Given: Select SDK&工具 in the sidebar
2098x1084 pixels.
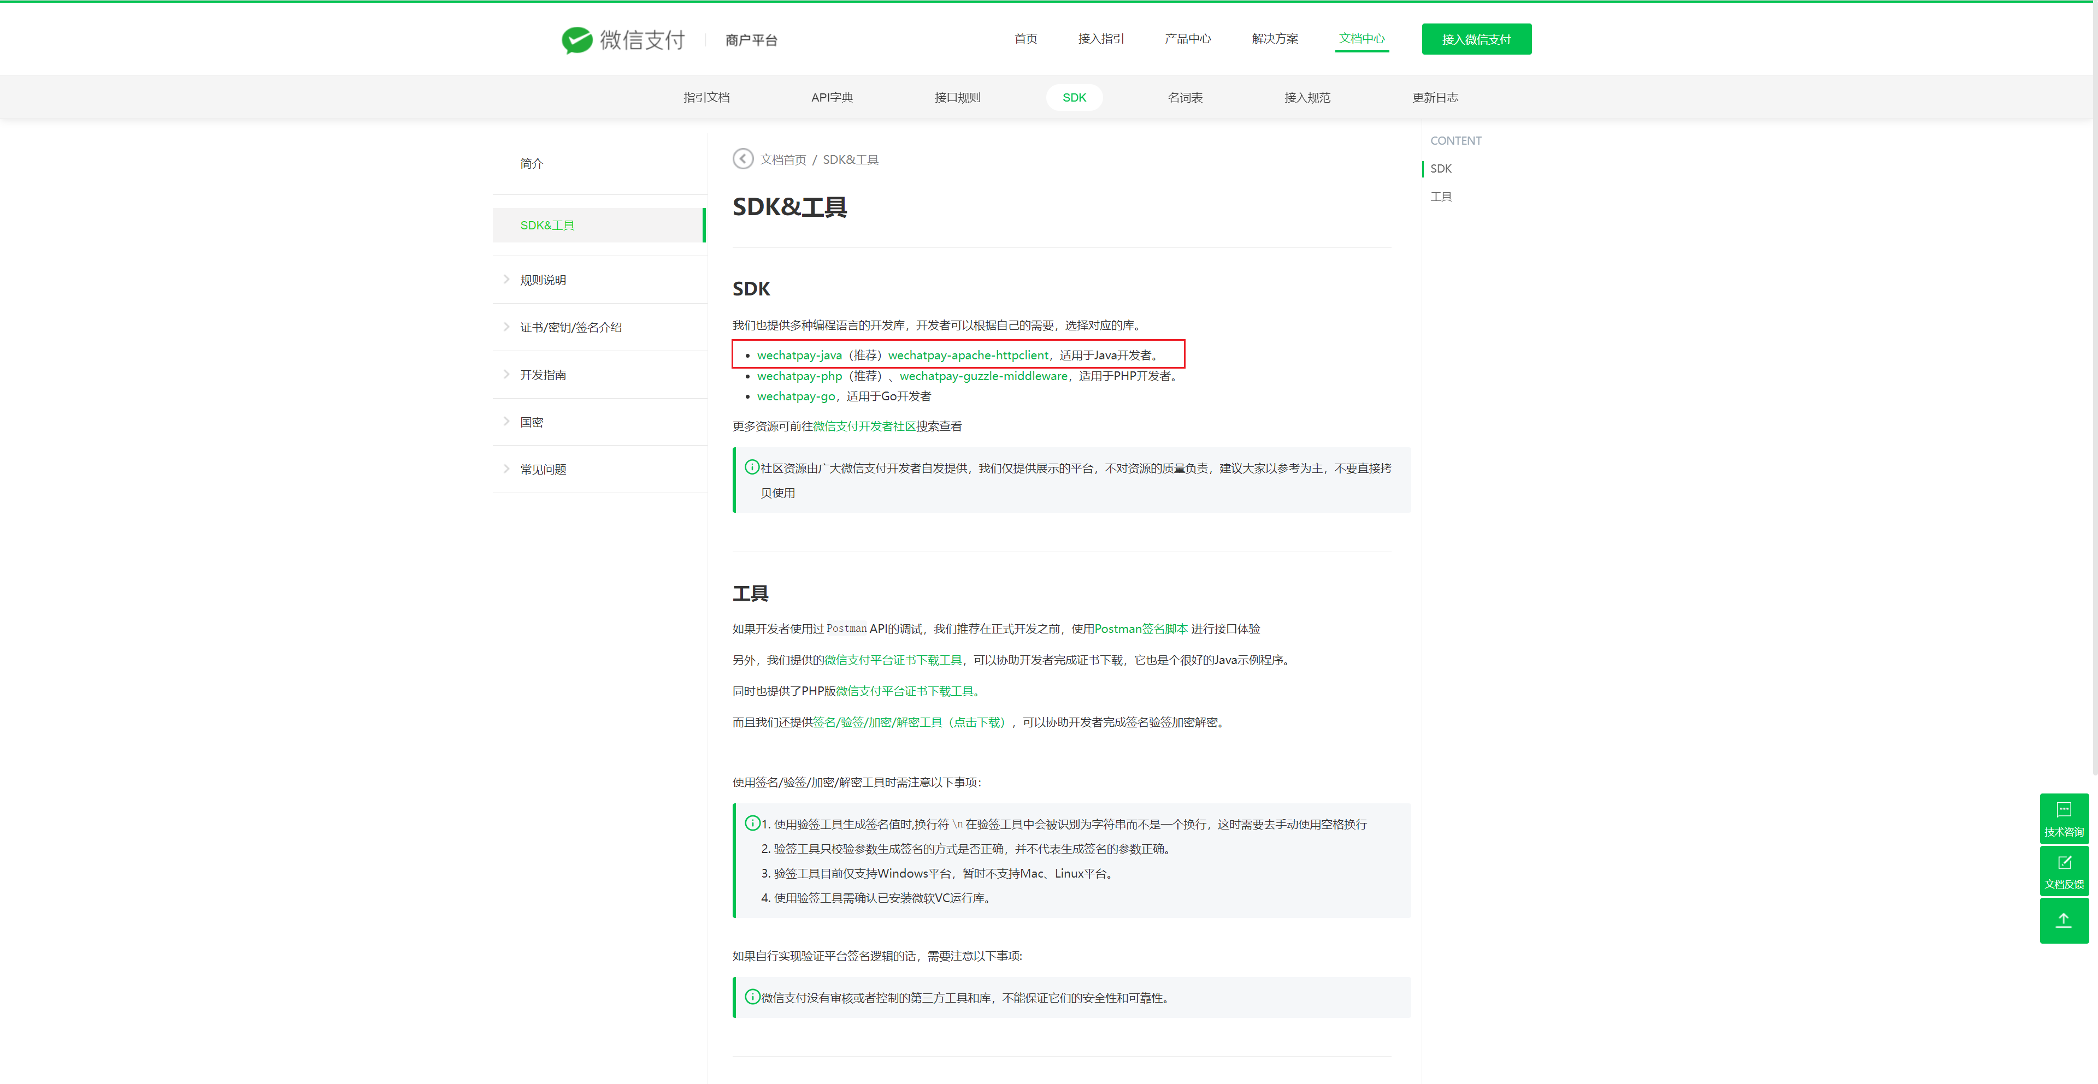Looking at the screenshot, I should point(599,226).
